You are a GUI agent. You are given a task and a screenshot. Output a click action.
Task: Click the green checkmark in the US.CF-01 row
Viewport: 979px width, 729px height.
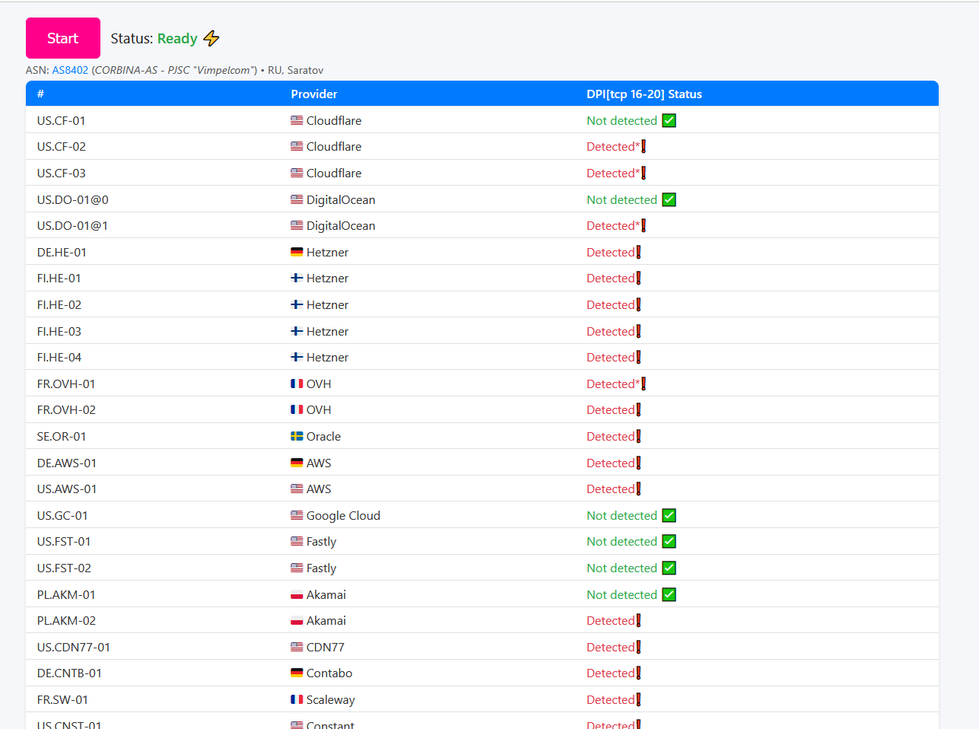pyautogui.click(x=669, y=120)
